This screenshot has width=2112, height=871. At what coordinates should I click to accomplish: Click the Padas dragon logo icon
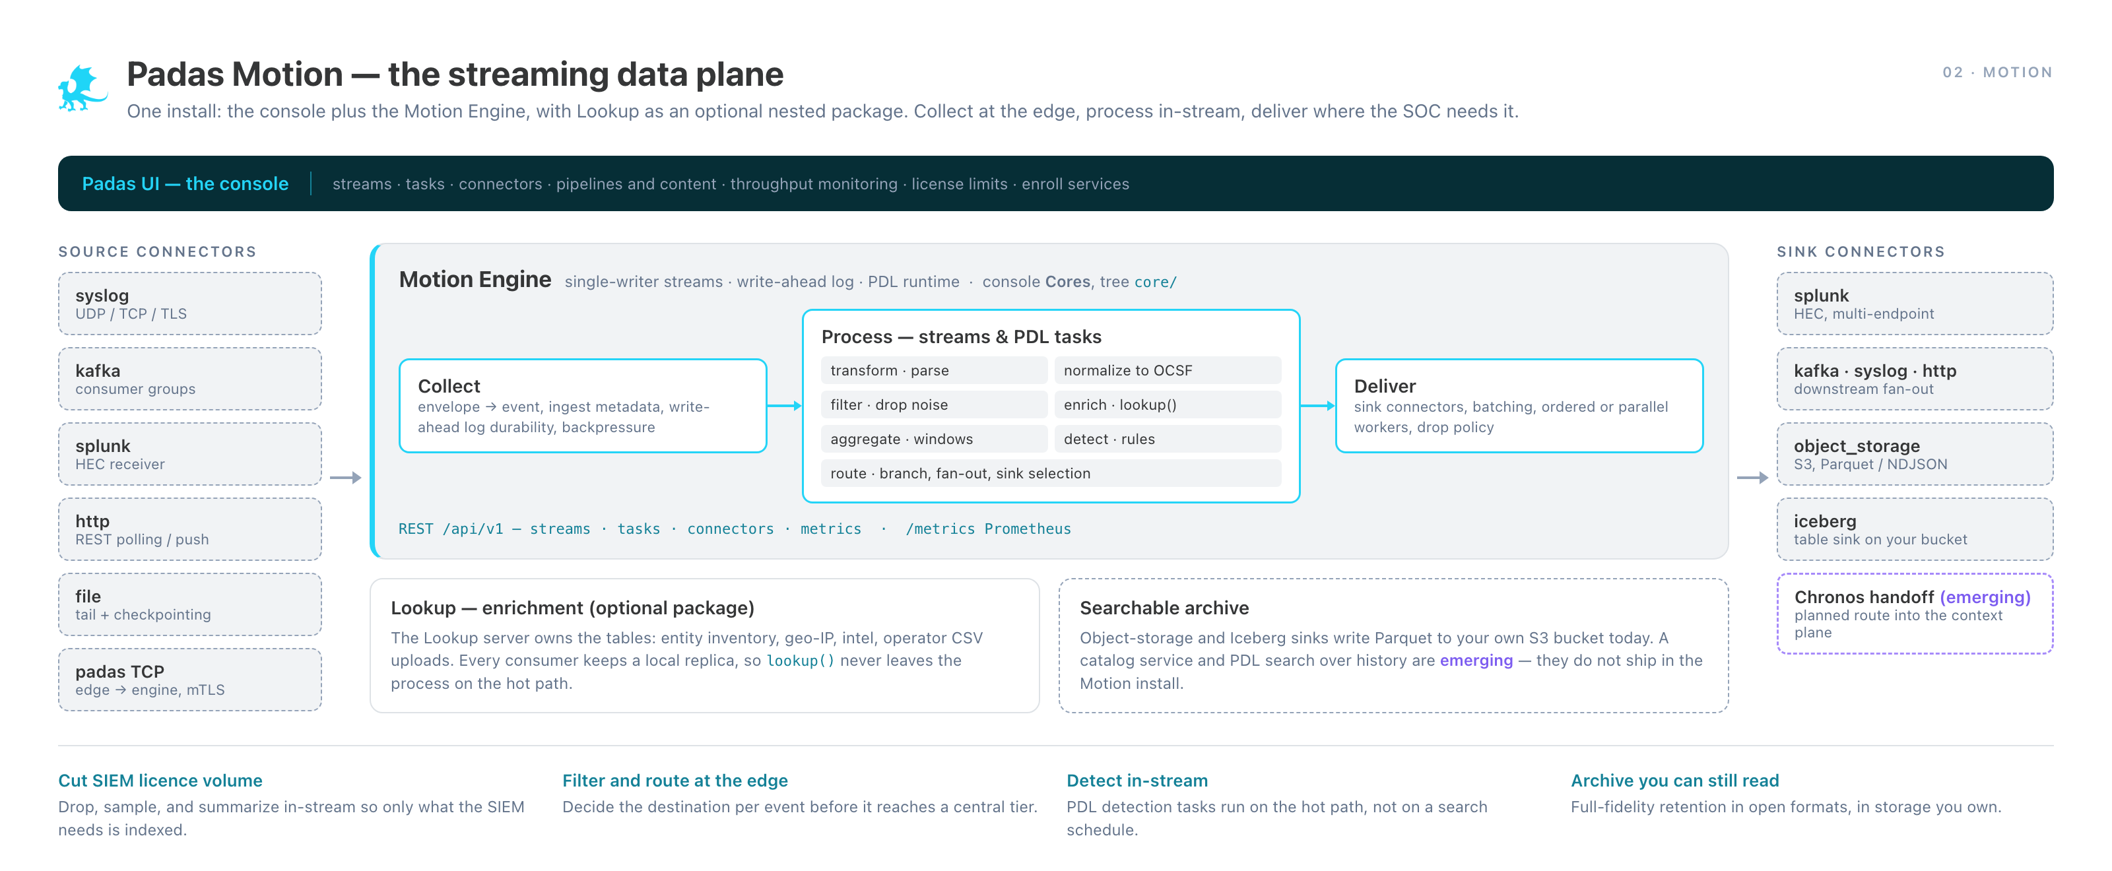(82, 88)
